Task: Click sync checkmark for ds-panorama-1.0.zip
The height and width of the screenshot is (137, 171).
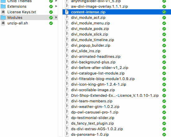Action: tap(164, 135)
